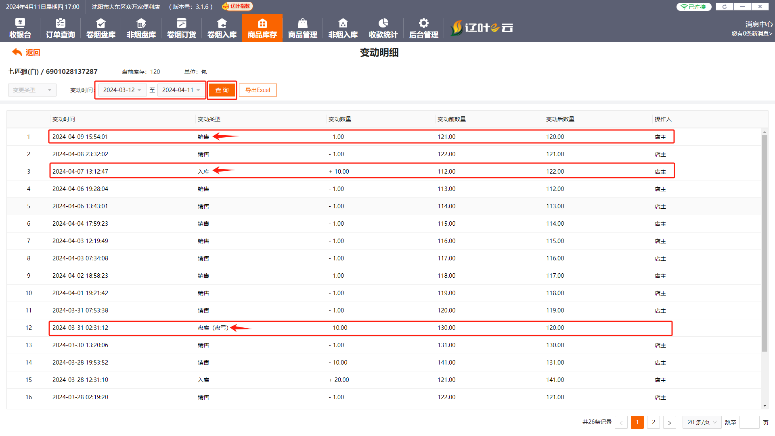Open start date picker 2024-03-12
This screenshot has width=775, height=436.
pyautogui.click(x=122, y=90)
